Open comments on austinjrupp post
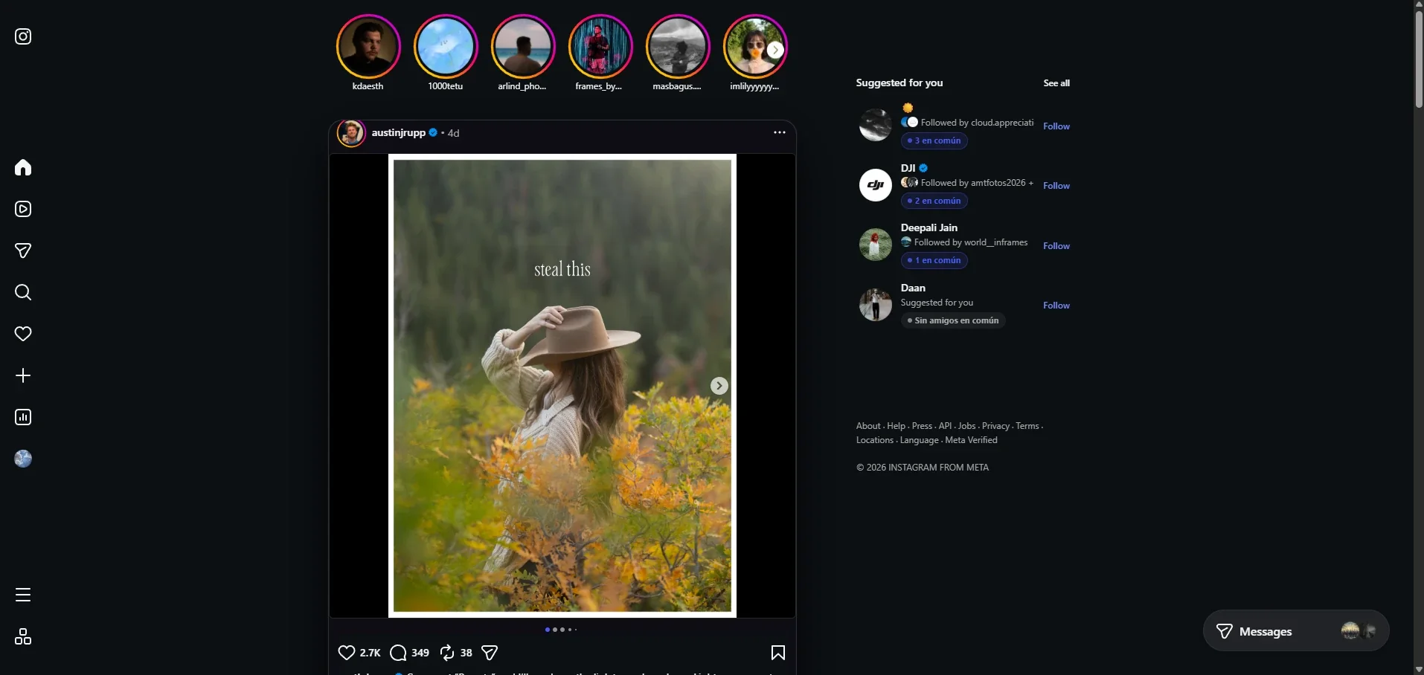1424x675 pixels. (399, 653)
